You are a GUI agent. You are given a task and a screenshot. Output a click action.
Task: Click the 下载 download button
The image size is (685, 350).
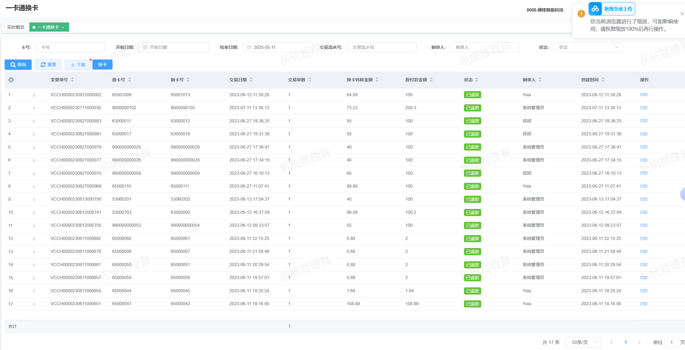(78, 65)
